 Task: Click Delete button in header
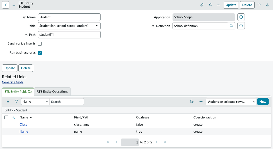247,5
